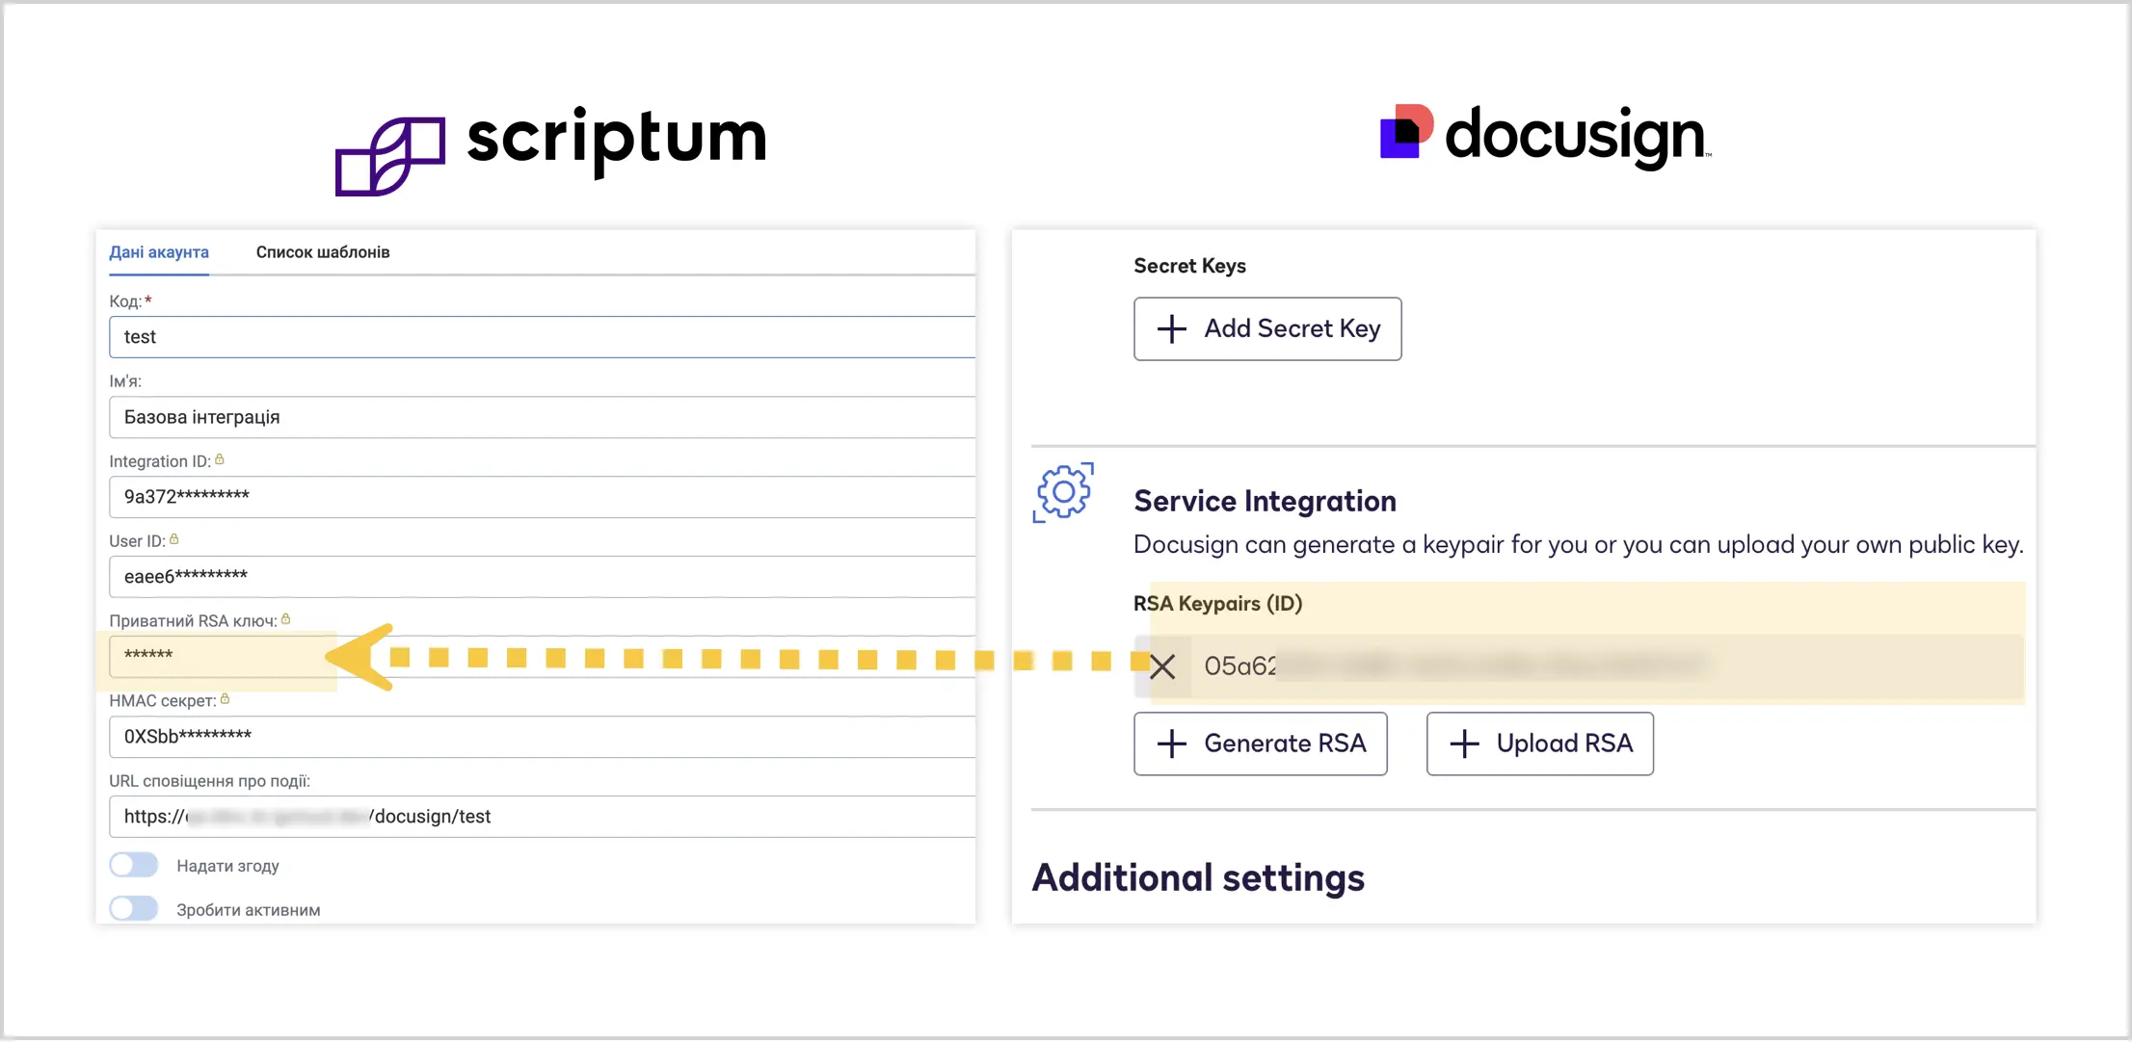This screenshot has height=1044, width=2132.
Task: Click the Service Integration heading
Action: click(x=1265, y=501)
